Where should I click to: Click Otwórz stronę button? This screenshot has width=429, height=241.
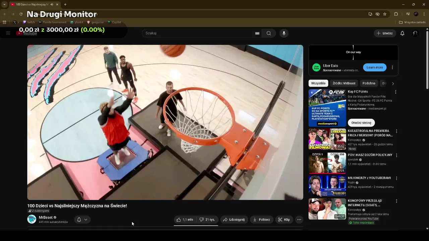click(361, 123)
